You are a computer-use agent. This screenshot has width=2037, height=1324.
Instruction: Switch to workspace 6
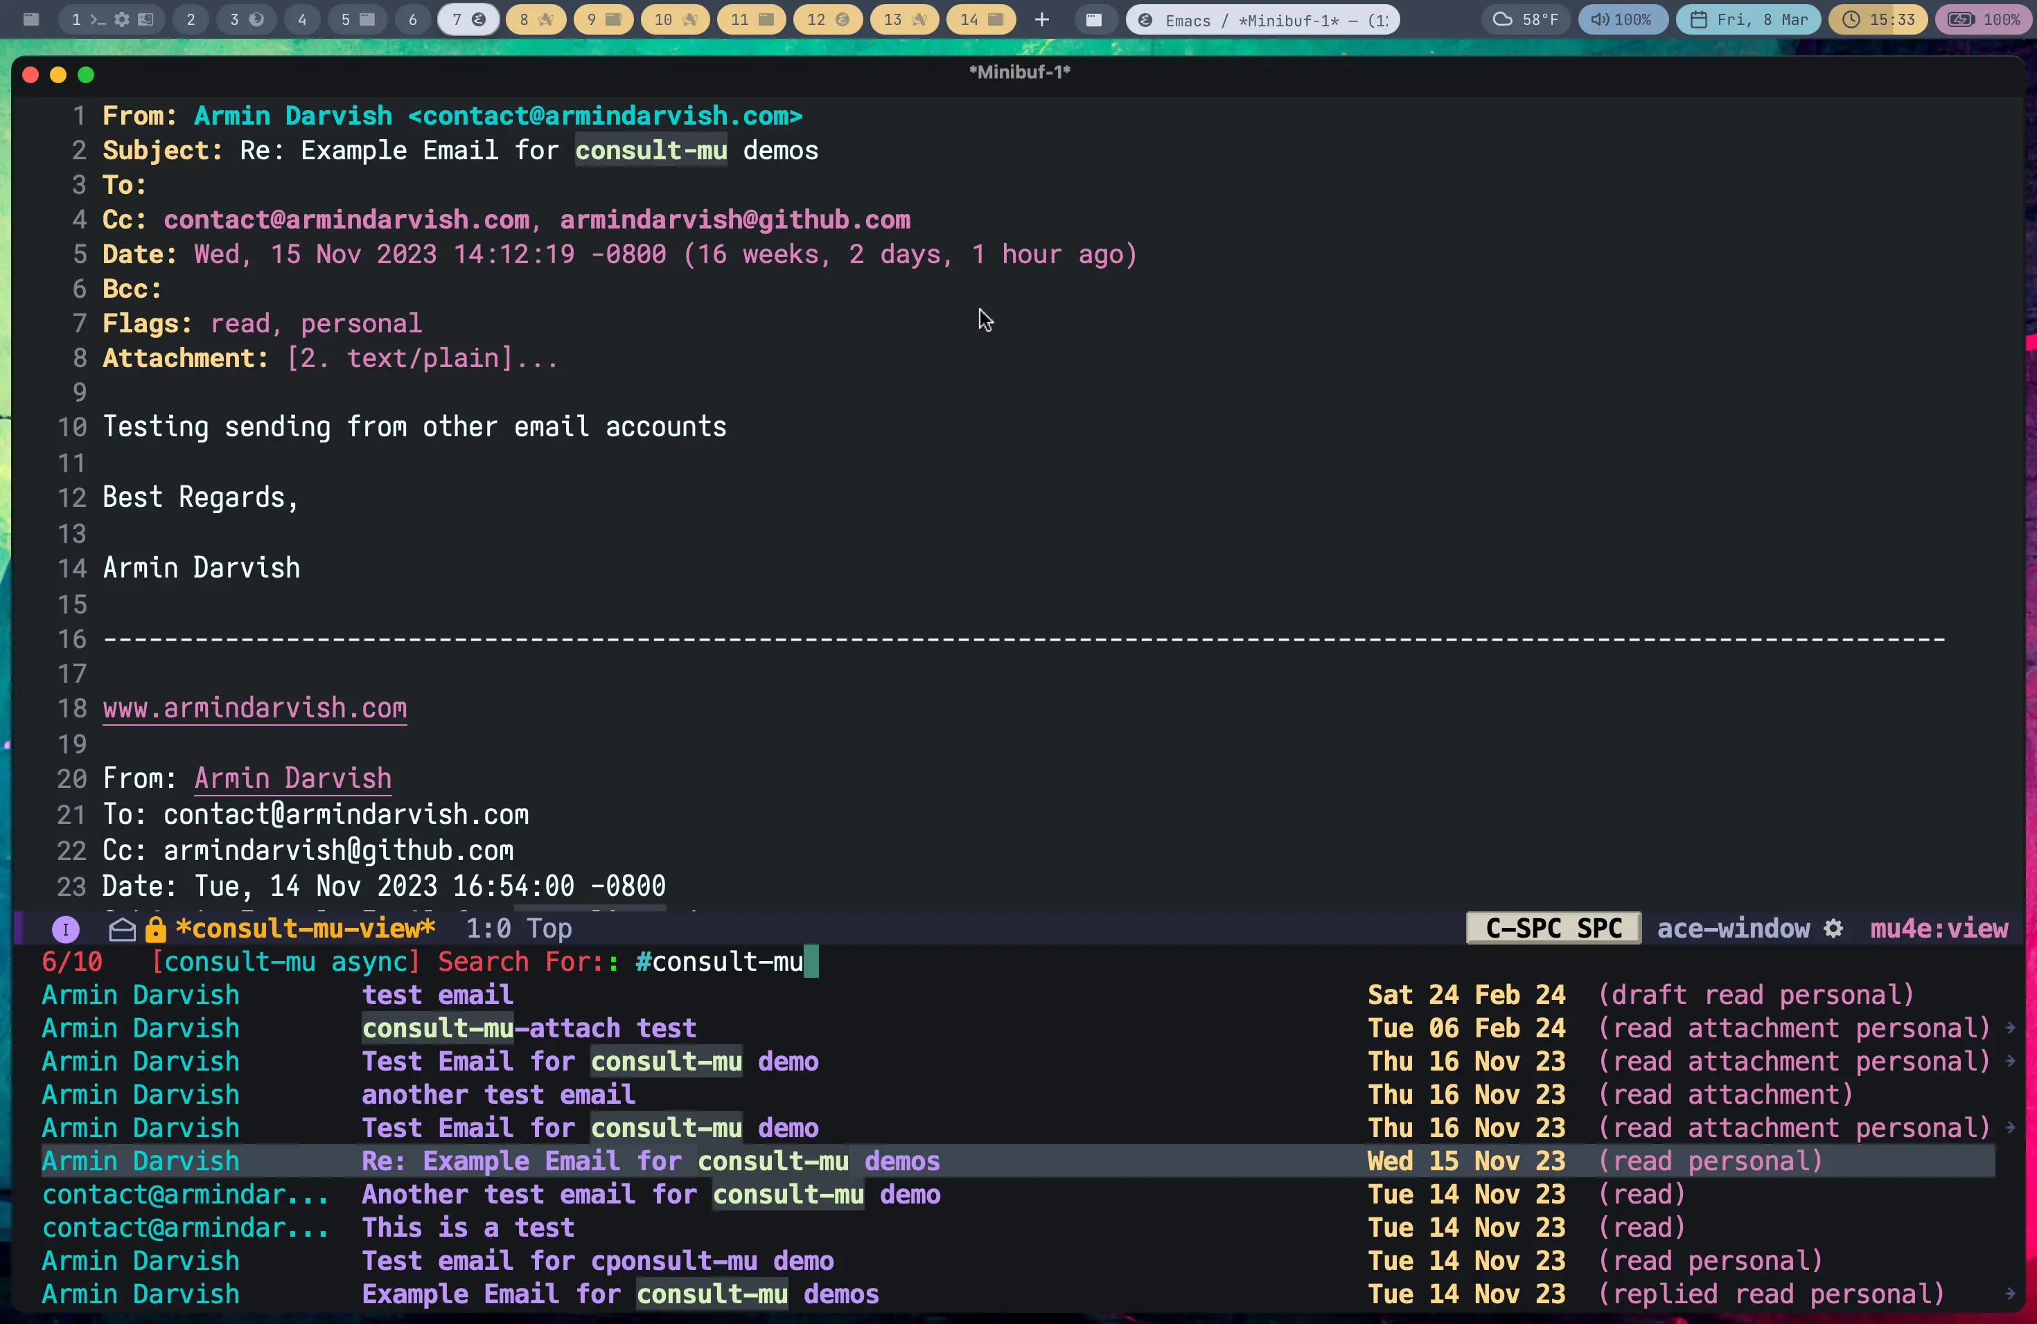pyautogui.click(x=412, y=19)
